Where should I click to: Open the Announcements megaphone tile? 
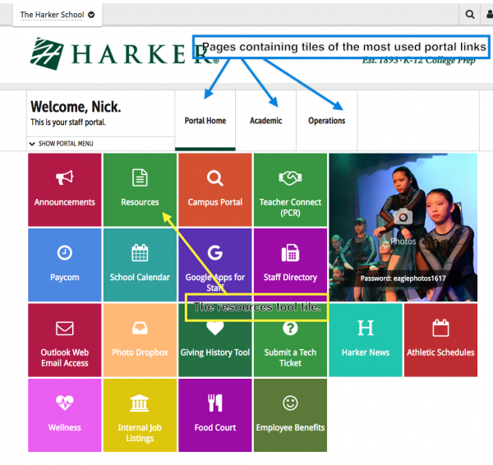[x=65, y=190]
